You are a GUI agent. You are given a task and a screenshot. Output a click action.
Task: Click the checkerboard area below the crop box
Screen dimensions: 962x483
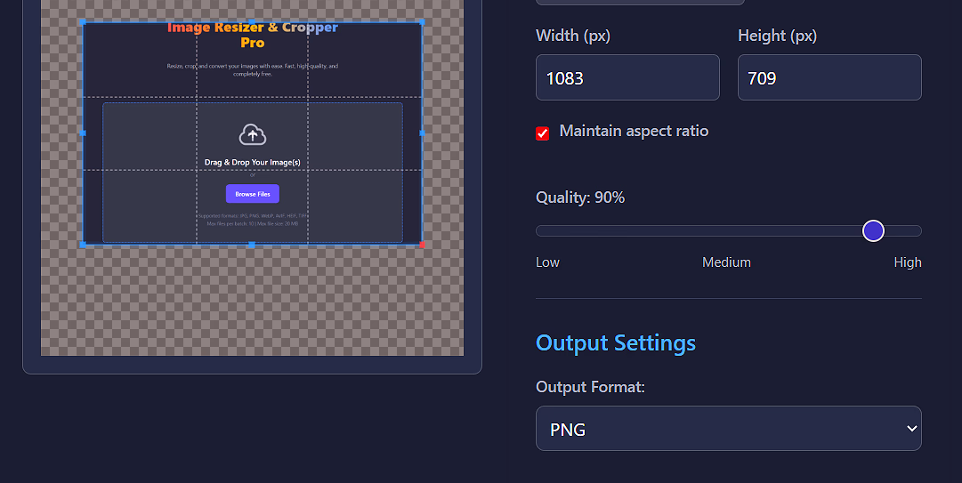252,302
